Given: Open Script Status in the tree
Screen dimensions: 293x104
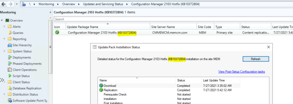Looking at the screenshot, I should pyautogui.click(x=21, y=76).
